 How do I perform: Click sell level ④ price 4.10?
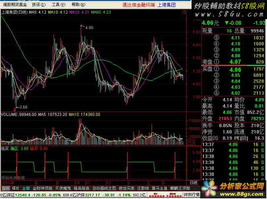pos(236,44)
